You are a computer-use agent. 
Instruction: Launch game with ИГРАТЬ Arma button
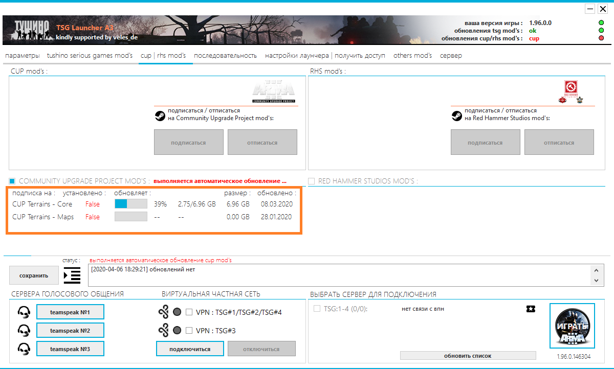click(572, 327)
